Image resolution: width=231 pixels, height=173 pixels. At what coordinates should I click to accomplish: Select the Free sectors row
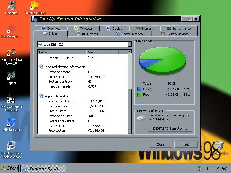[x=83, y=131]
